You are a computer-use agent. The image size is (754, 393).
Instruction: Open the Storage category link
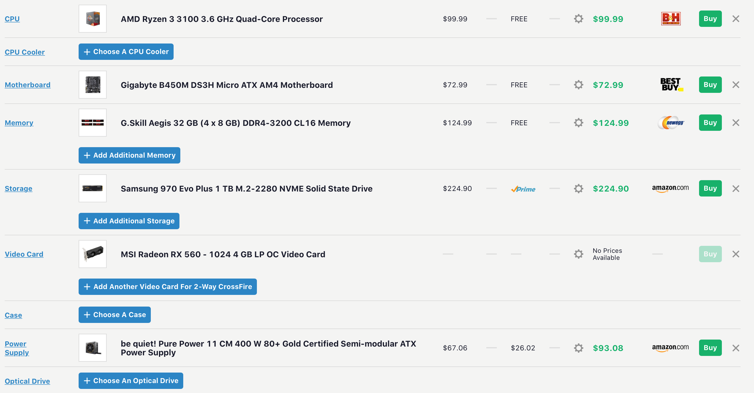click(x=18, y=189)
